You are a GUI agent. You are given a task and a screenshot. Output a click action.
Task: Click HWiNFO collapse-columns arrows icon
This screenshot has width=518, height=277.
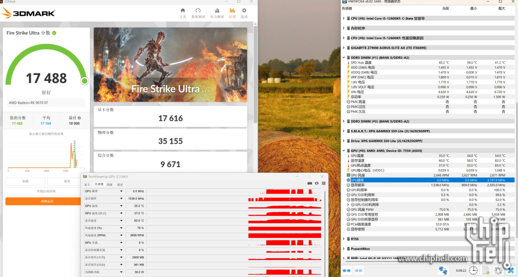coord(358,271)
